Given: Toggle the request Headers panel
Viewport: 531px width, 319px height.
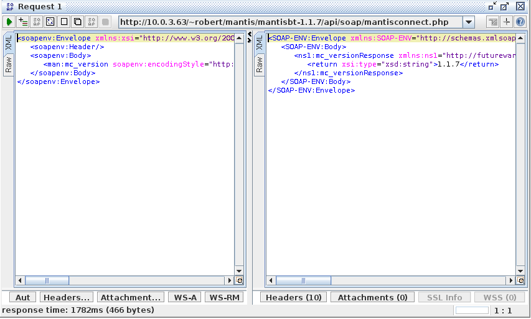Looking at the screenshot, I should click(67, 298).
